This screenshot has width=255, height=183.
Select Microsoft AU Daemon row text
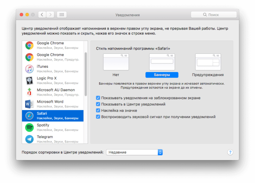tap(58, 92)
